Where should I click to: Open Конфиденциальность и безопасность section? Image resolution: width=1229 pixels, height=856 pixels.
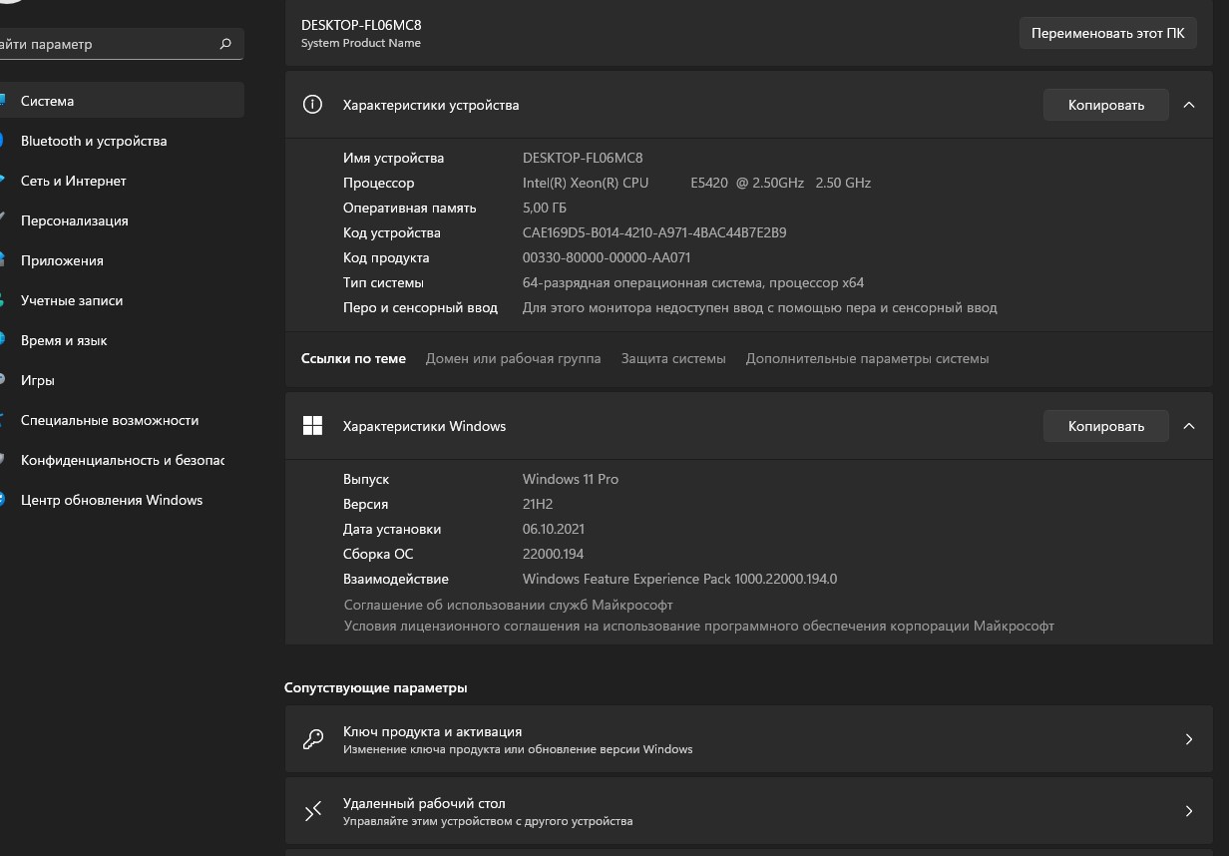click(x=121, y=460)
